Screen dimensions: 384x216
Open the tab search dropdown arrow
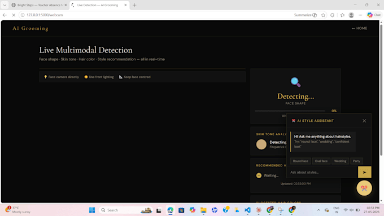point(5,5)
